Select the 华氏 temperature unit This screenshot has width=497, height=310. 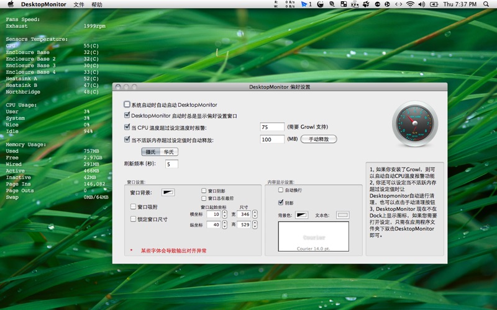(x=169, y=152)
